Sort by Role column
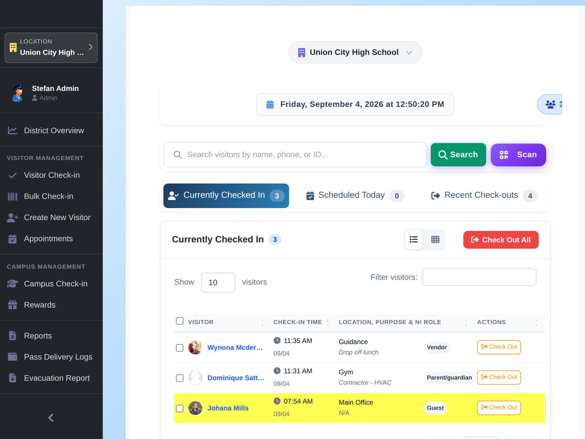This screenshot has width=585, height=439. click(x=446, y=322)
